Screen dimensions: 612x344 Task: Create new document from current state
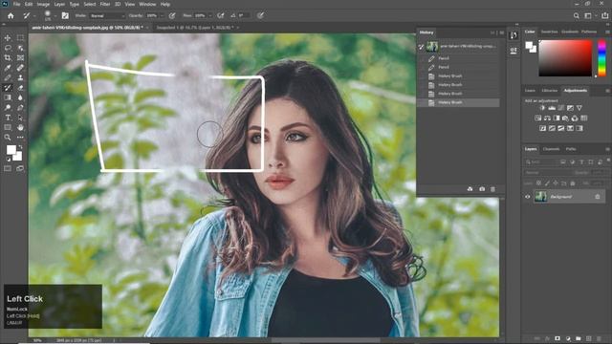point(470,189)
